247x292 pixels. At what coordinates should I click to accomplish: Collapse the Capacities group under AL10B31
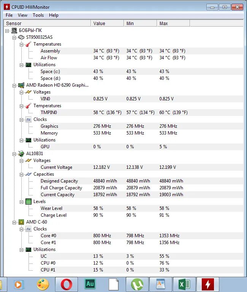pos(21,175)
